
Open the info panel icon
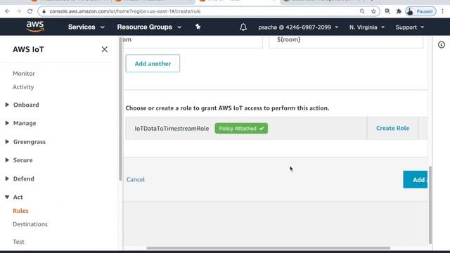[442, 45]
